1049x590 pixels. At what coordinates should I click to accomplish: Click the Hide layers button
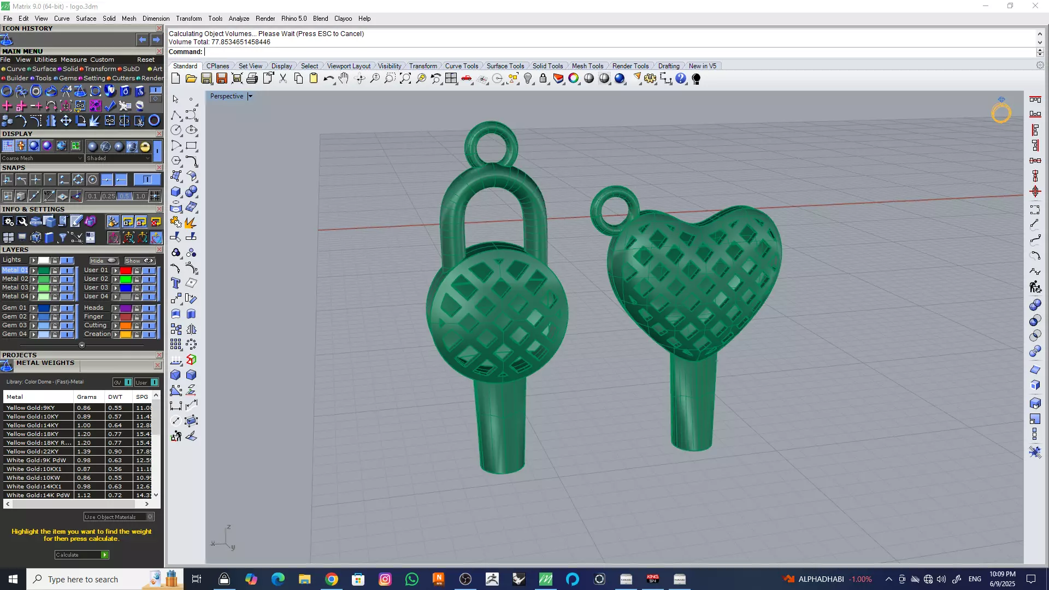(x=103, y=261)
